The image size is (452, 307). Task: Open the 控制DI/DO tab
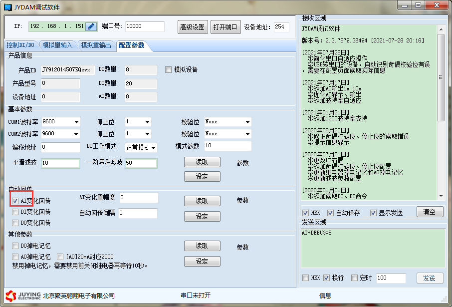click(x=20, y=45)
